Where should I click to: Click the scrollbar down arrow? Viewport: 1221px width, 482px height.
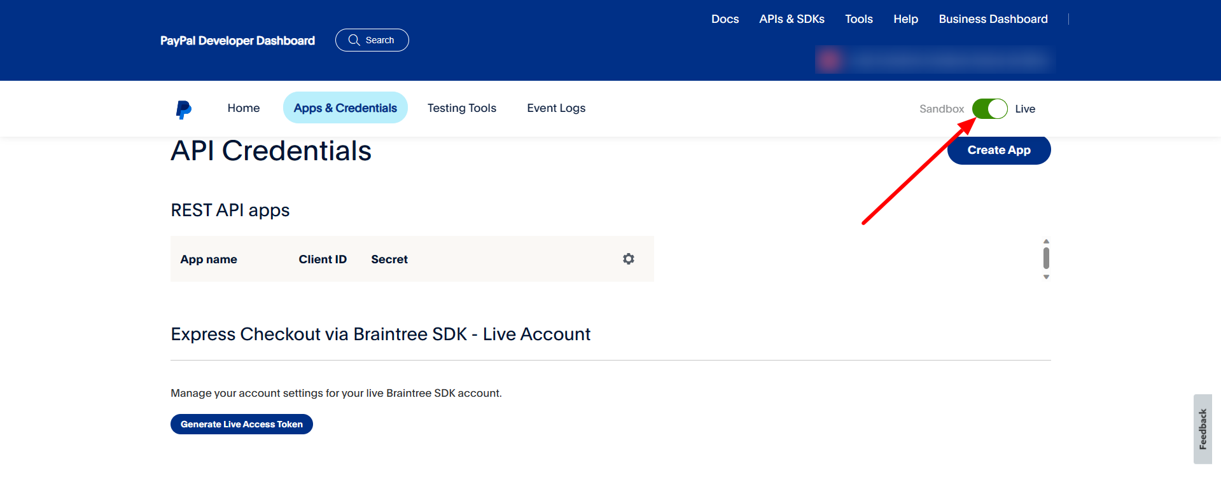[1046, 277]
